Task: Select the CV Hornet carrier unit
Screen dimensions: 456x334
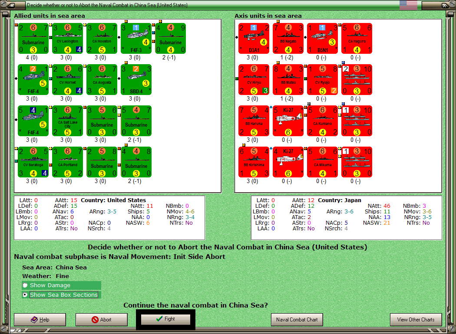Action: coord(67,79)
